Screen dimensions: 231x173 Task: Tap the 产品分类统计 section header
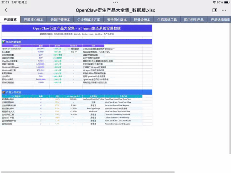(x=77, y=92)
